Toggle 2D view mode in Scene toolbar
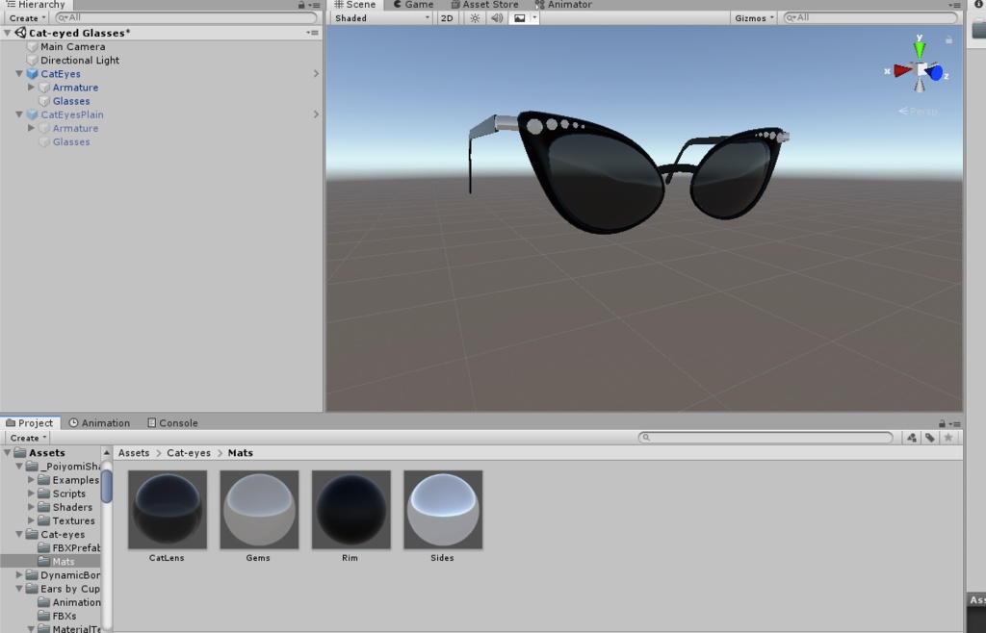Viewport: 986px width, 633px height. [446, 17]
